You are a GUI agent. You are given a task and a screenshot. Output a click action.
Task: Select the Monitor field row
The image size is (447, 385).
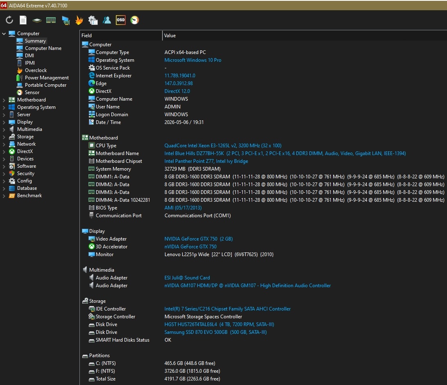point(264,254)
